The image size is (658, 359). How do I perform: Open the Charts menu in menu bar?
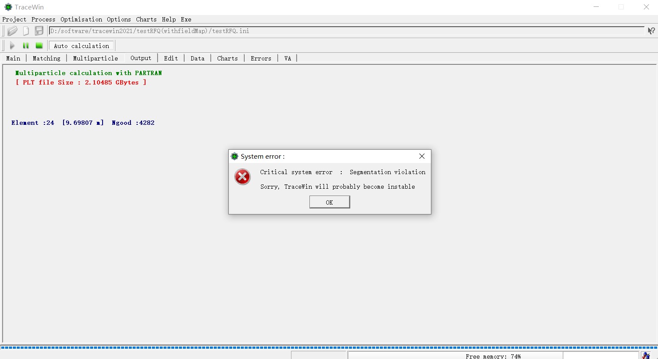tap(146, 19)
